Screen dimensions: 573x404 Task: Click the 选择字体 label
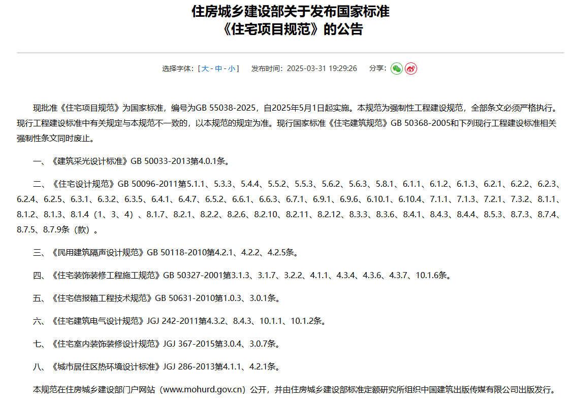click(177, 69)
